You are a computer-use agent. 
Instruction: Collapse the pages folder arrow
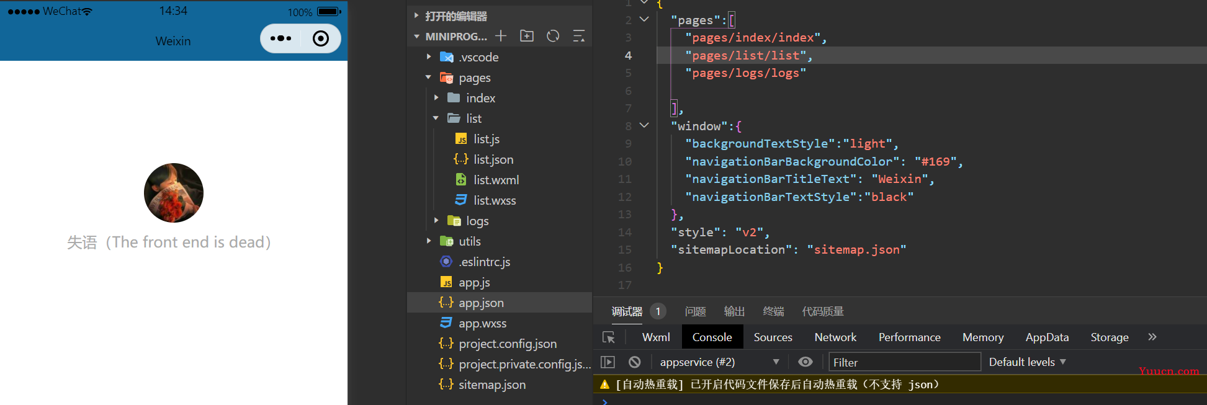429,78
